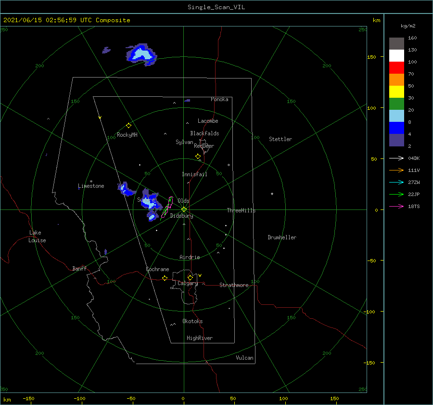433x405 pixels.
Task: Click the white 130 legend swatch
Action: (396, 55)
